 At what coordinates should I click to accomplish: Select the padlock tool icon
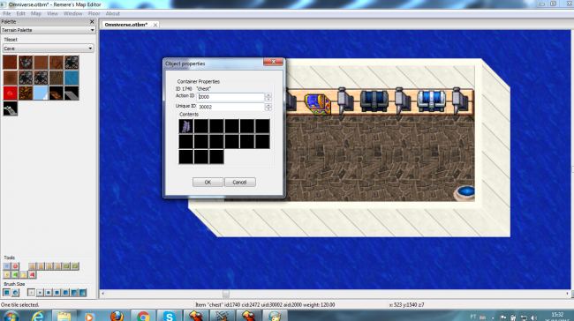pos(24,275)
